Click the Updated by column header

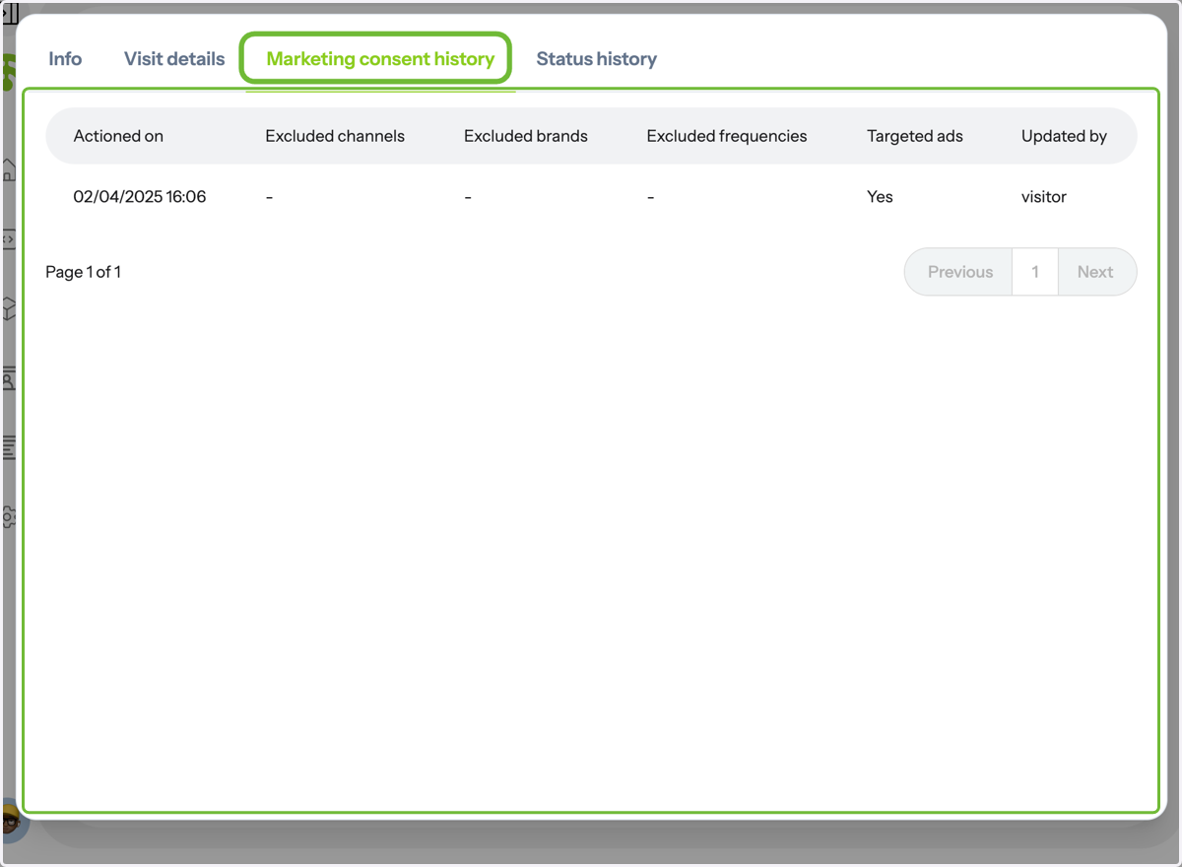pos(1064,136)
